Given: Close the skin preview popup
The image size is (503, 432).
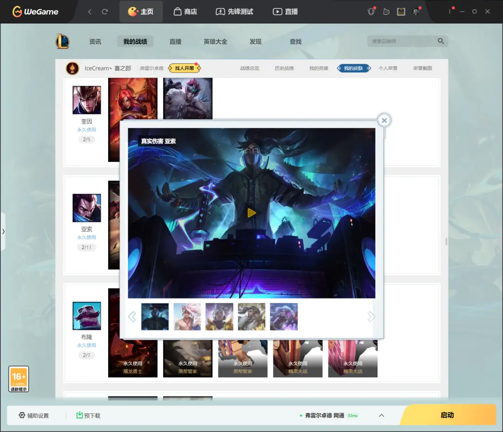Looking at the screenshot, I should (x=384, y=120).
